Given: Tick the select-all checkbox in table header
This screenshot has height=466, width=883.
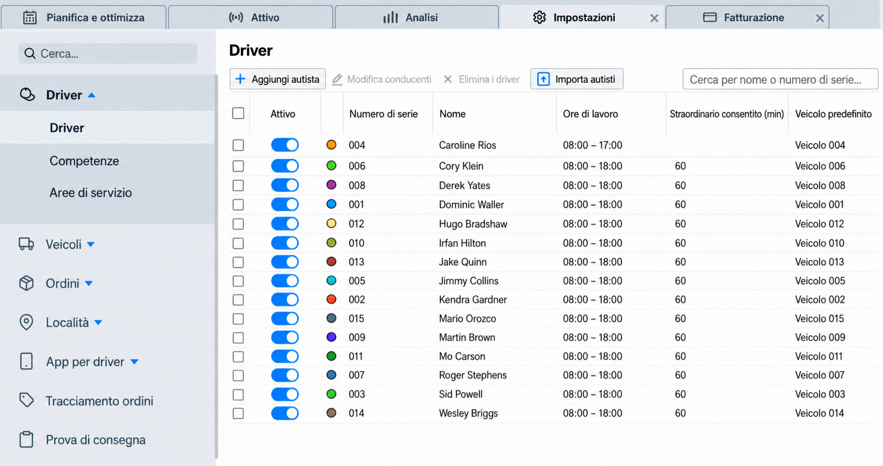Looking at the screenshot, I should (238, 113).
